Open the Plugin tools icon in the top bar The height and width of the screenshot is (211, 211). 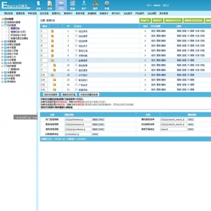click(x=96, y=5)
